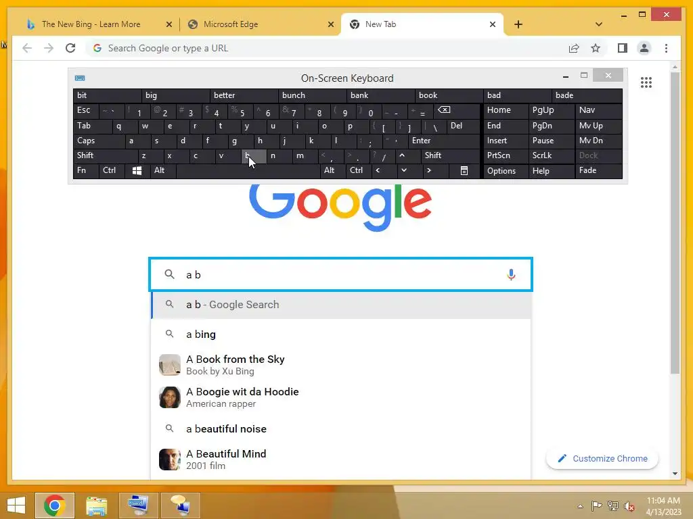693x519 pixels.
Task: Click the Chrome forward arrow
Action: click(x=49, y=48)
